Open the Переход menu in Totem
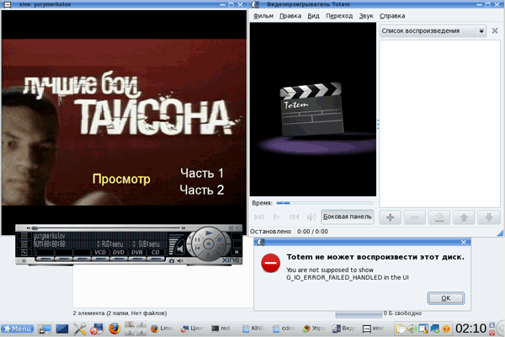505x337 pixels. tap(339, 16)
